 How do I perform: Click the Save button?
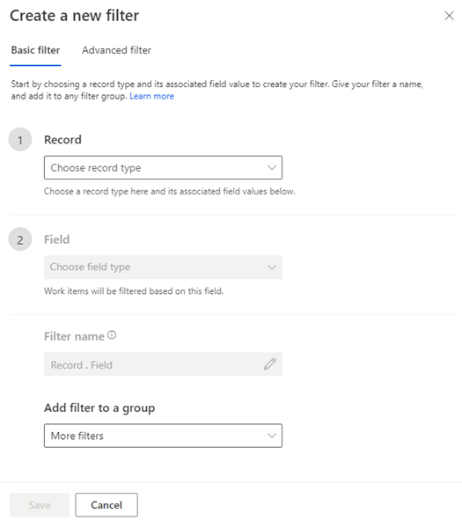tap(40, 505)
